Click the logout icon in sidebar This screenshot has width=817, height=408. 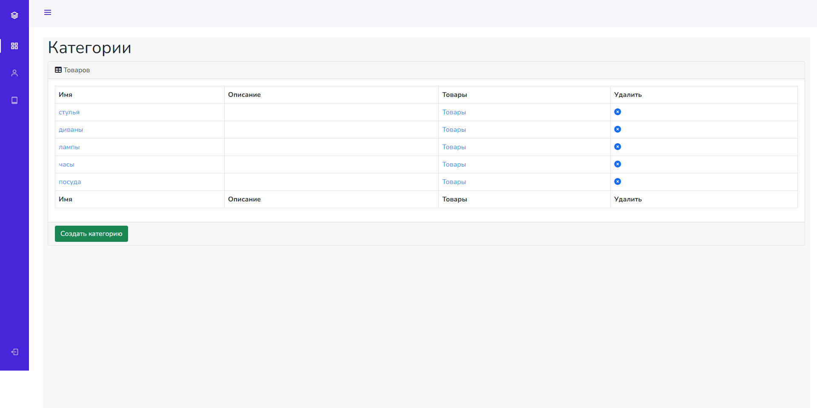14,352
